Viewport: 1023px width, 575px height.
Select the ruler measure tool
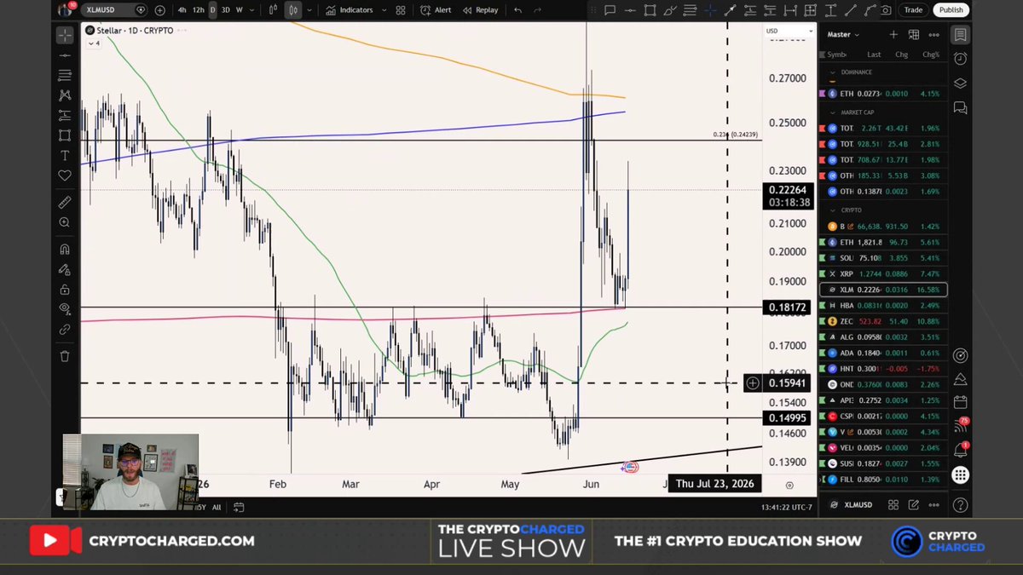(x=65, y=203)
